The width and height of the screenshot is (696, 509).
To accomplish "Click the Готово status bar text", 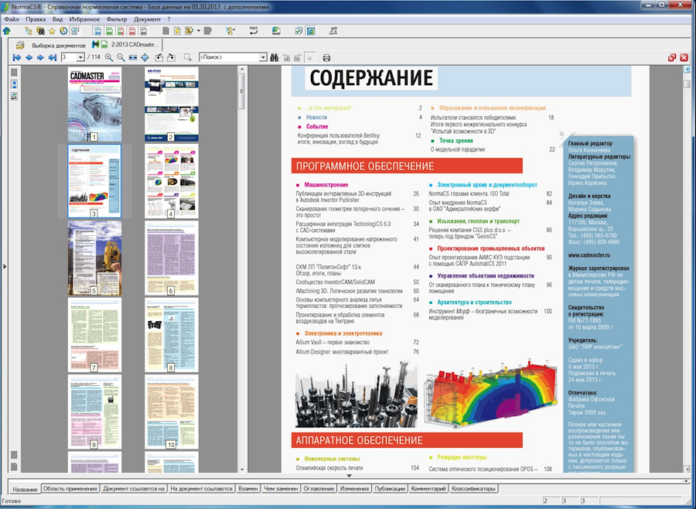I will 11,501.
